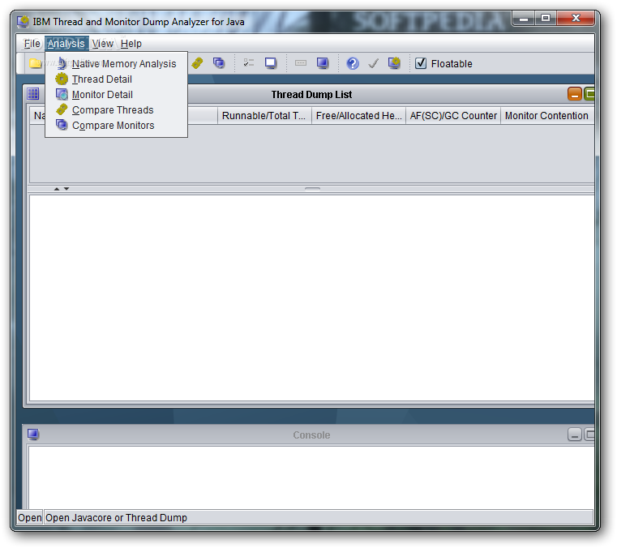Open help with the question mark icon

click(x=353, y=63)
